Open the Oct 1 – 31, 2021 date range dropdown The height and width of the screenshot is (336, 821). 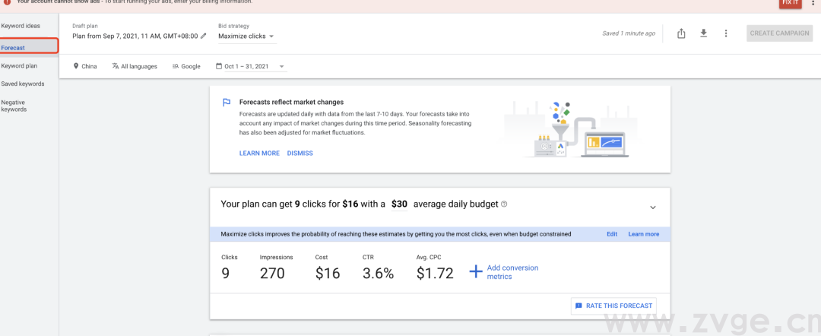tap(250, 66)
